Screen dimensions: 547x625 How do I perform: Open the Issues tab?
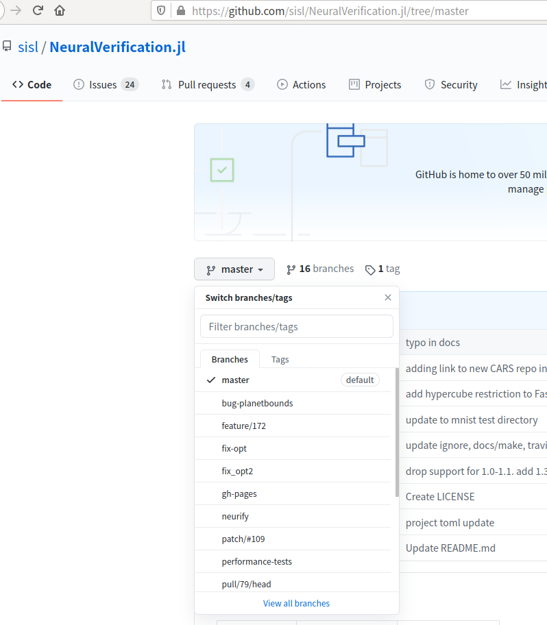pos(106,84)
